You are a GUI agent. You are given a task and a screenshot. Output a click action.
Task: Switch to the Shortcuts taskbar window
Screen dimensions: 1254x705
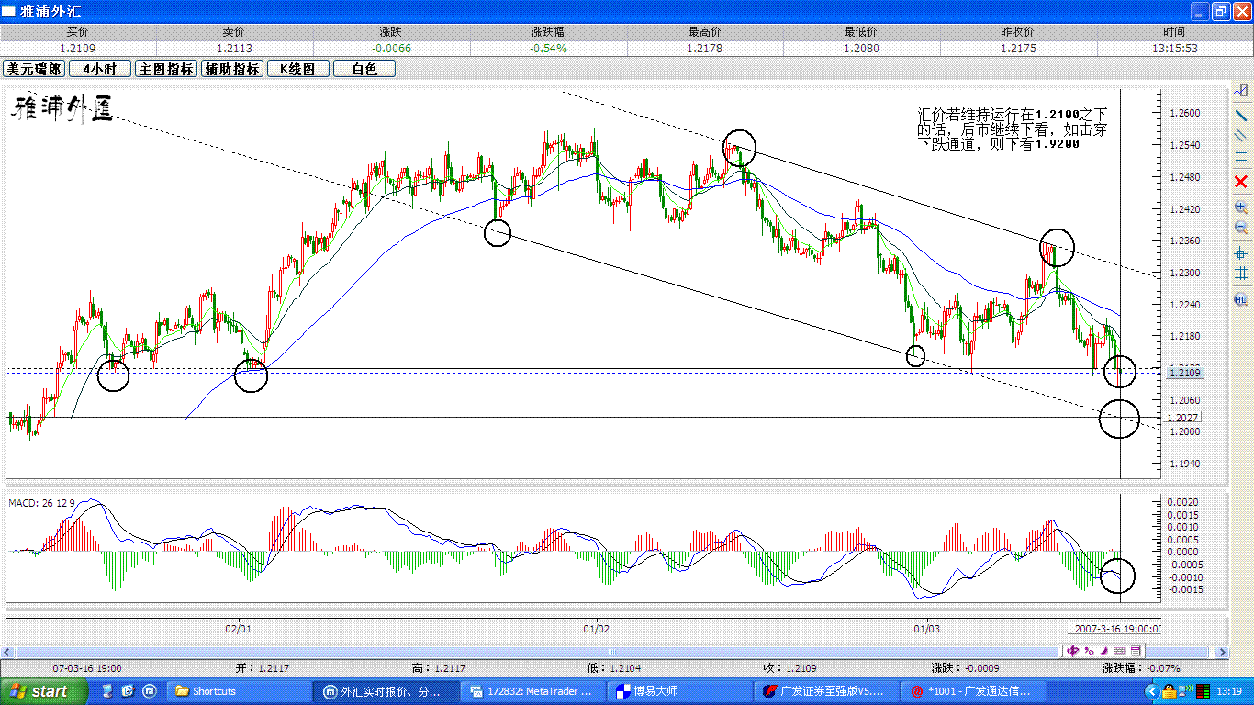point(239,691)
